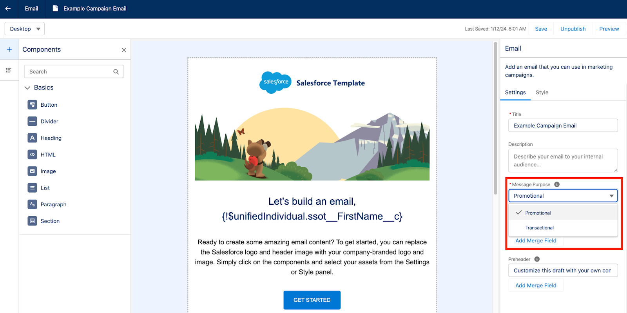Viewport: 627px width, 313px height.
Task: Select the Heading component icon
Action: 32,138
